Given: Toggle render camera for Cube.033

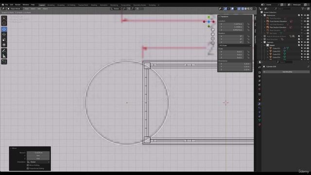Looking at the screenshot, I should click(x=308, y=54).
